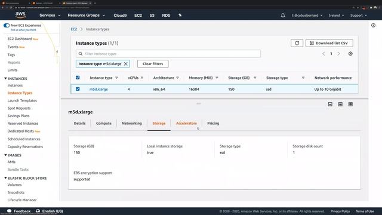This screenshot has height=215, width=382.
Task: Click Download list CSV button
Action: (329, 43)
